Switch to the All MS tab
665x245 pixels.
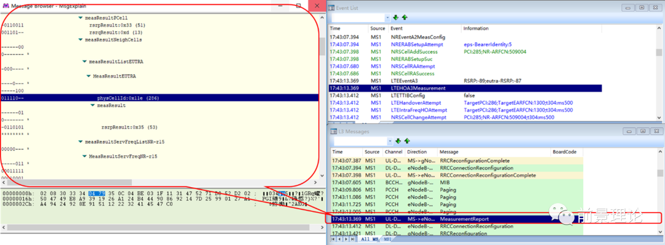370,239
